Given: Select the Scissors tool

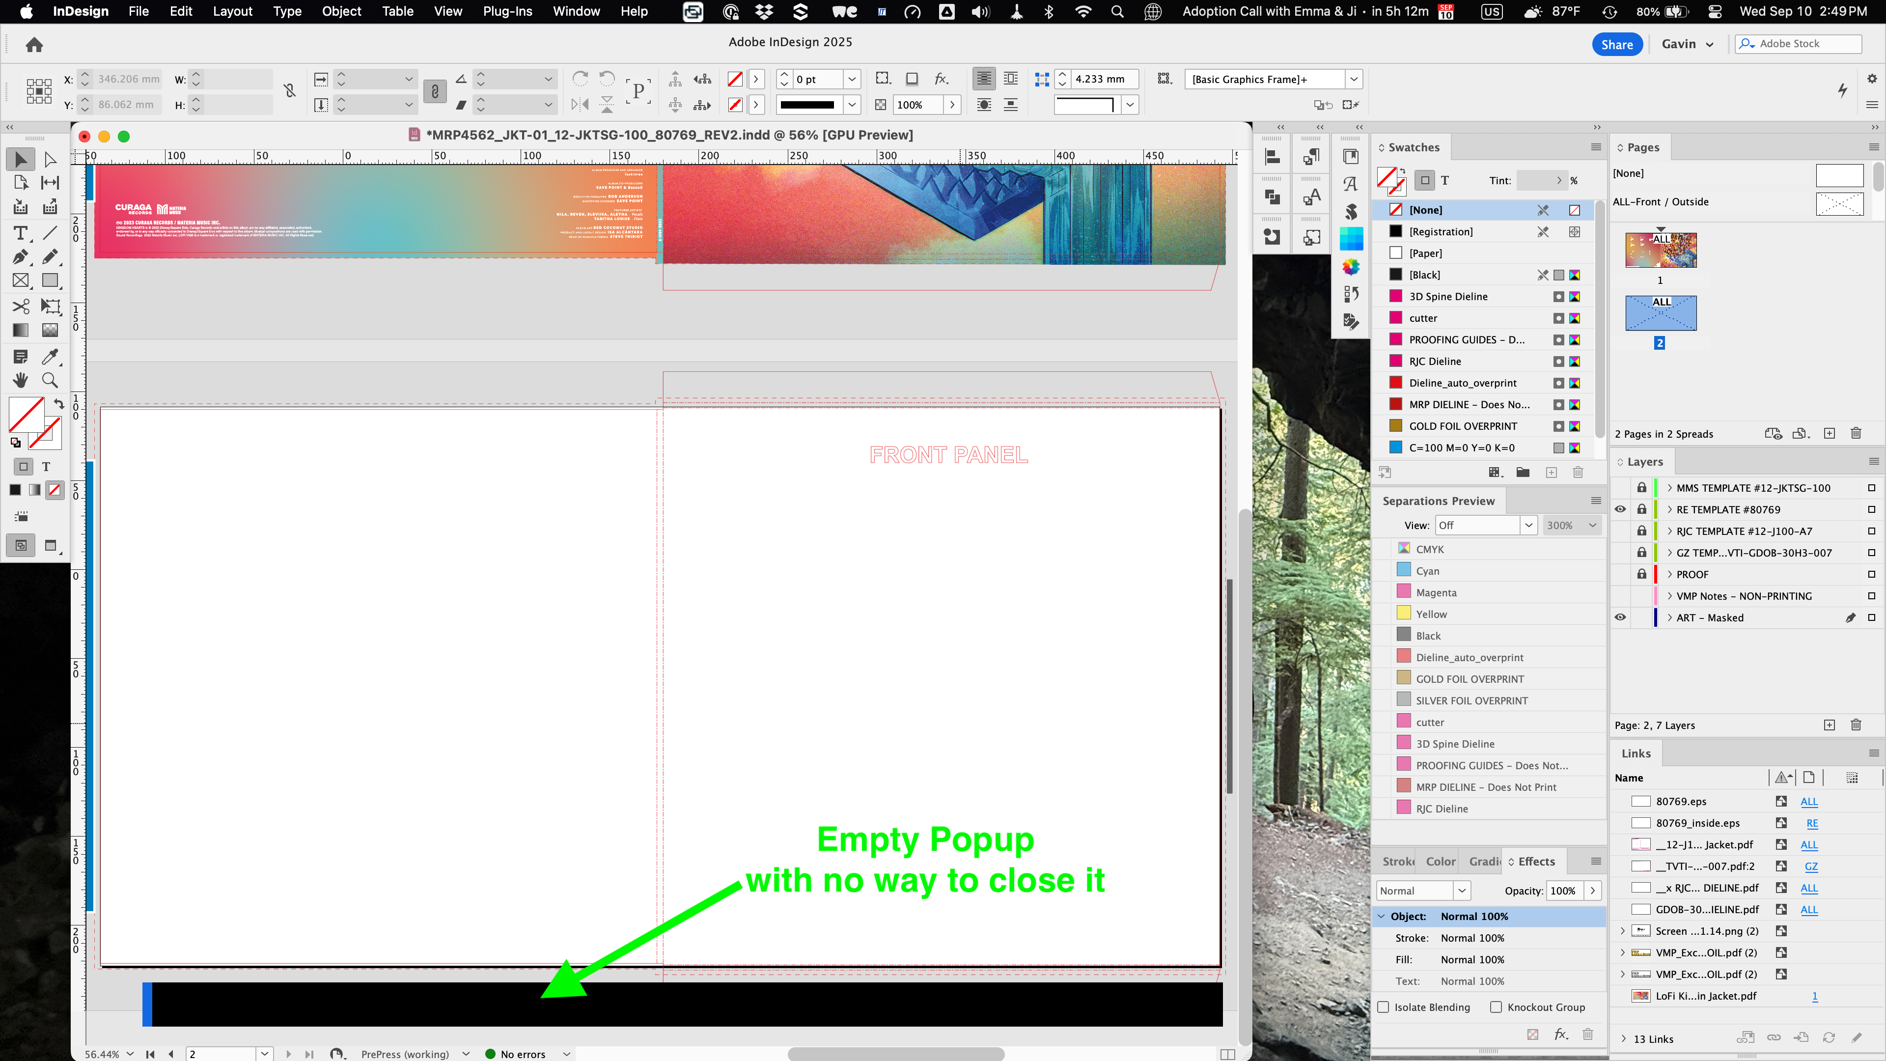Looking at the screenshot, I should 20,306.
